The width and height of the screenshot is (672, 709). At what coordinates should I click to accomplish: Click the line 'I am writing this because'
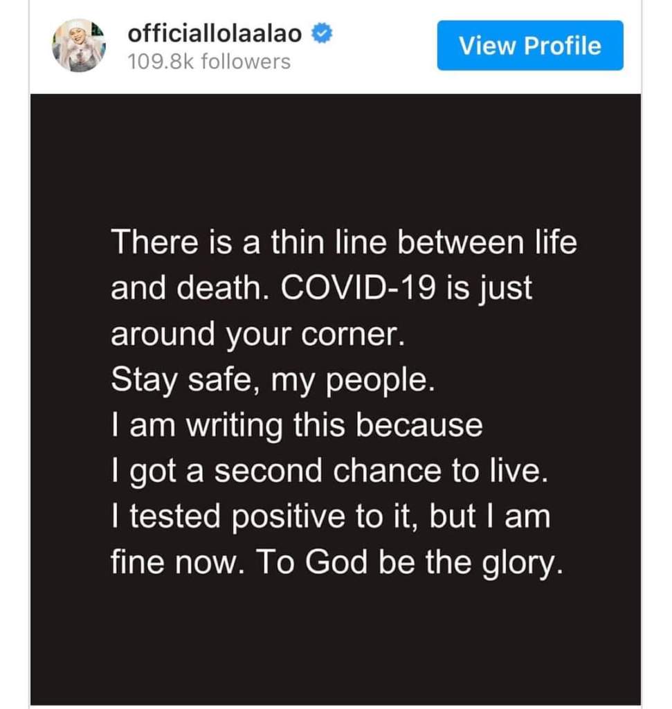296,426
